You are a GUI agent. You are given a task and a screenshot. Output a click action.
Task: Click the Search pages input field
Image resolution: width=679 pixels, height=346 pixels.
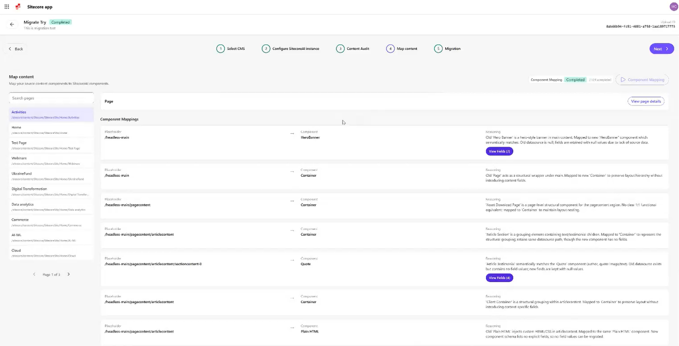tap(51, 98)
